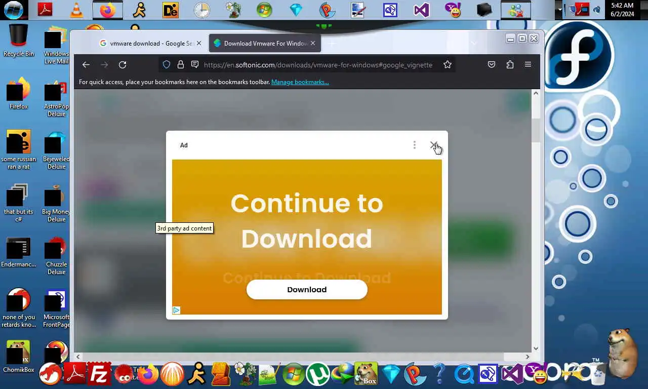648x389 pixels.
Task: Click the vertical scrollbar down arrow
Action: (536, 348)
